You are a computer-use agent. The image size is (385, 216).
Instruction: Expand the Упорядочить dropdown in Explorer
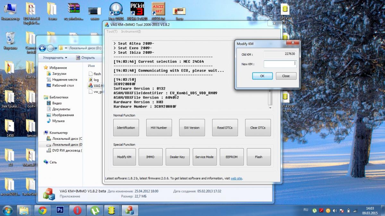(55, 58)
